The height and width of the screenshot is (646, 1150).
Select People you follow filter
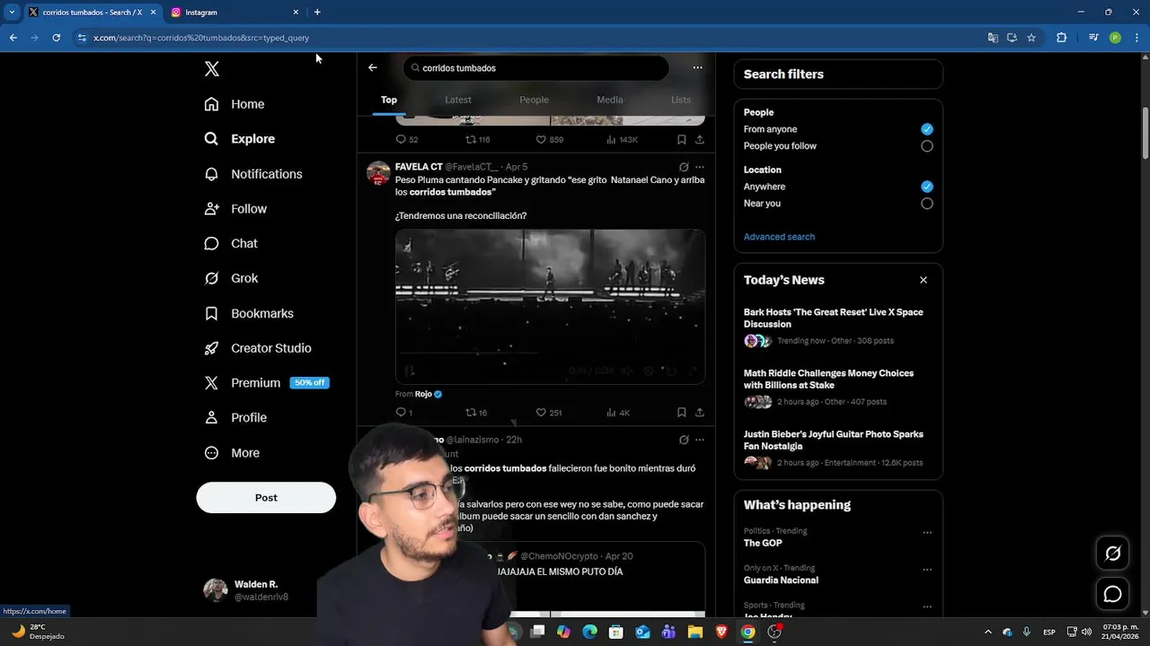(x=927, y=146)
